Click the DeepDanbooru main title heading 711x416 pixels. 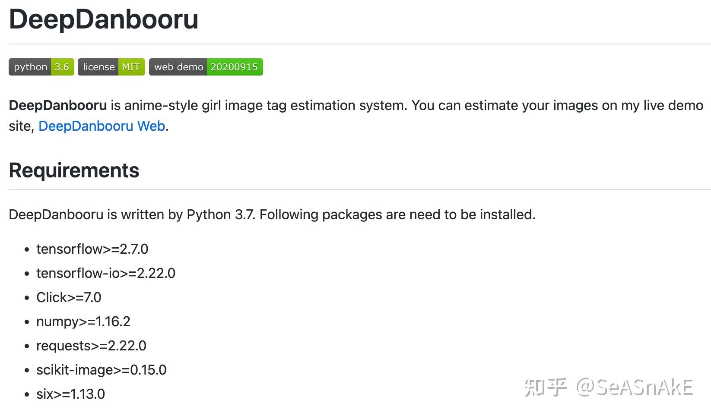tap(104, 19)
